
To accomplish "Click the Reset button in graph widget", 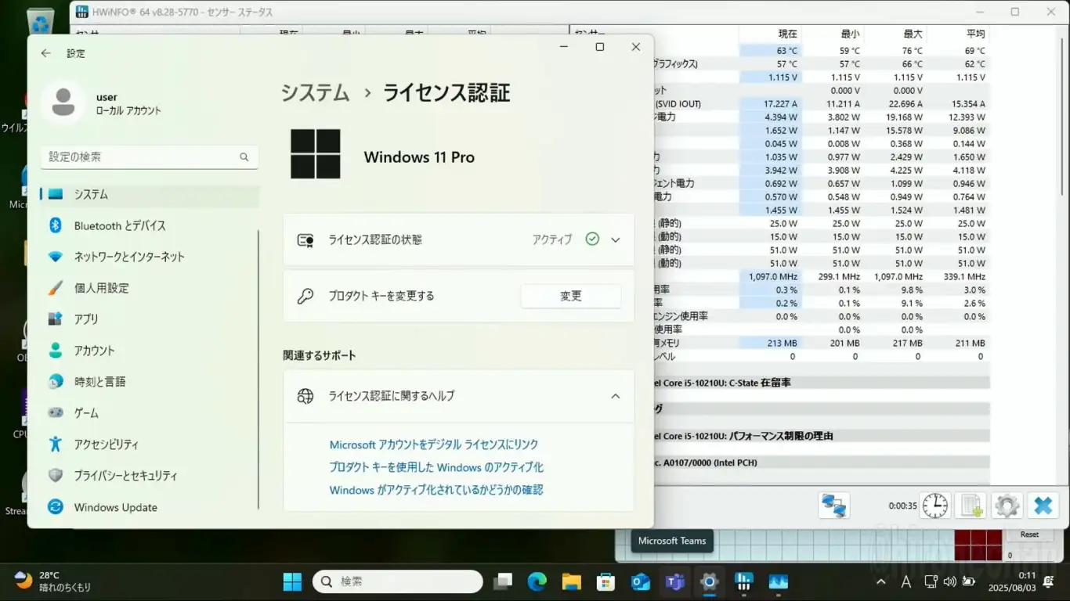I will (1030, 534).
